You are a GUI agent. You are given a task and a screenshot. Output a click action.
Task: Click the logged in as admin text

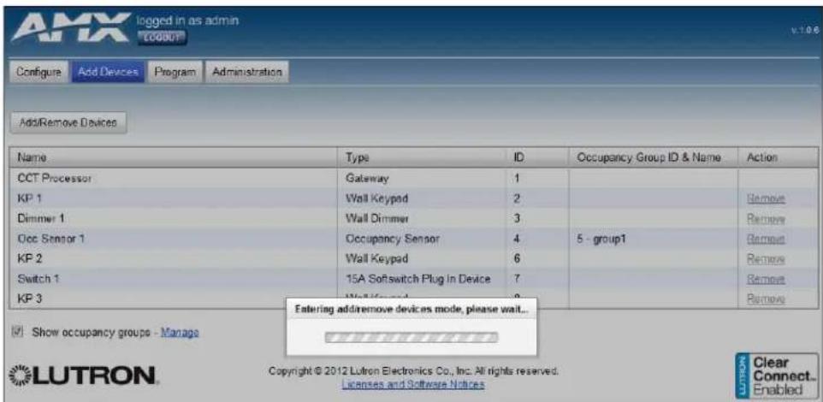(x=187, y=21)
